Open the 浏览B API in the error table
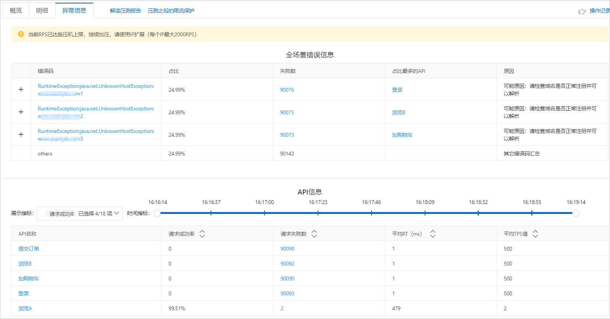Viewport: 610px width, 319px height. coord(399,112)
